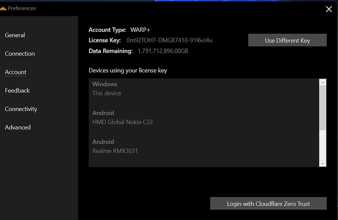The height and width of the screenshot is (220, 338).
Task: Click the license key value 0m92TOH7-DMGX7410-91l6vJ4u
Action: coord(169,40)
